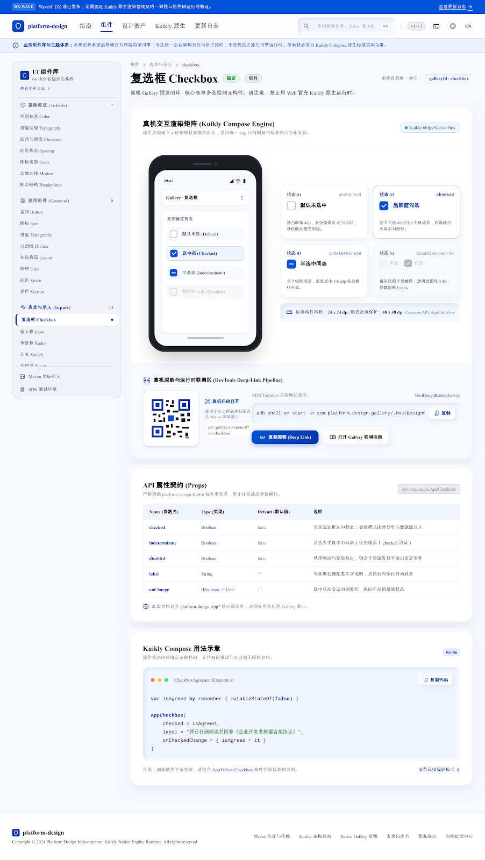Click the search magnifier icon
The width and height of the screenshot is (485, 860).
(x=306, y=26)
